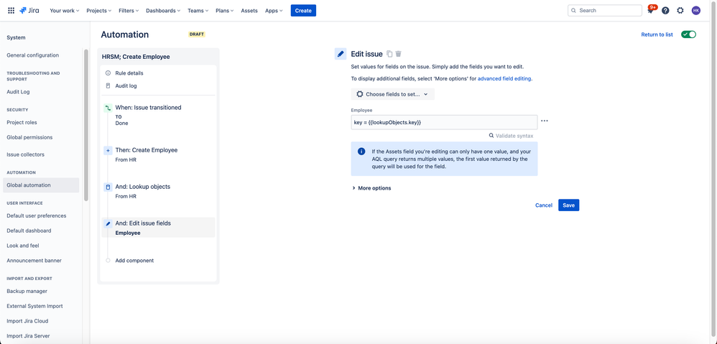Open the Apps dropdown
Image resolution: width=717 pixels, height=344 pixels.
[x=274, y=11]
